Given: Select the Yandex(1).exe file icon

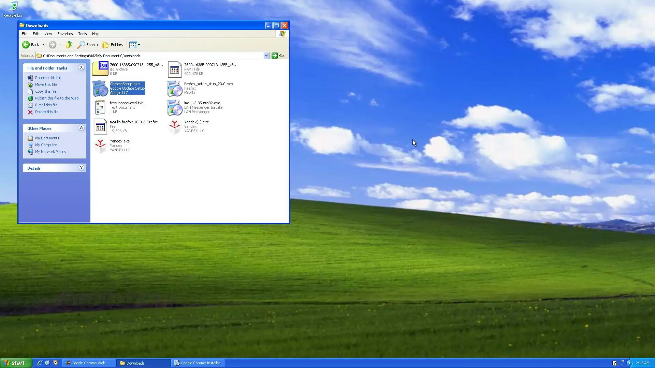Looking at the screenshot, I should pyautogui.click(x=175, y=127).
